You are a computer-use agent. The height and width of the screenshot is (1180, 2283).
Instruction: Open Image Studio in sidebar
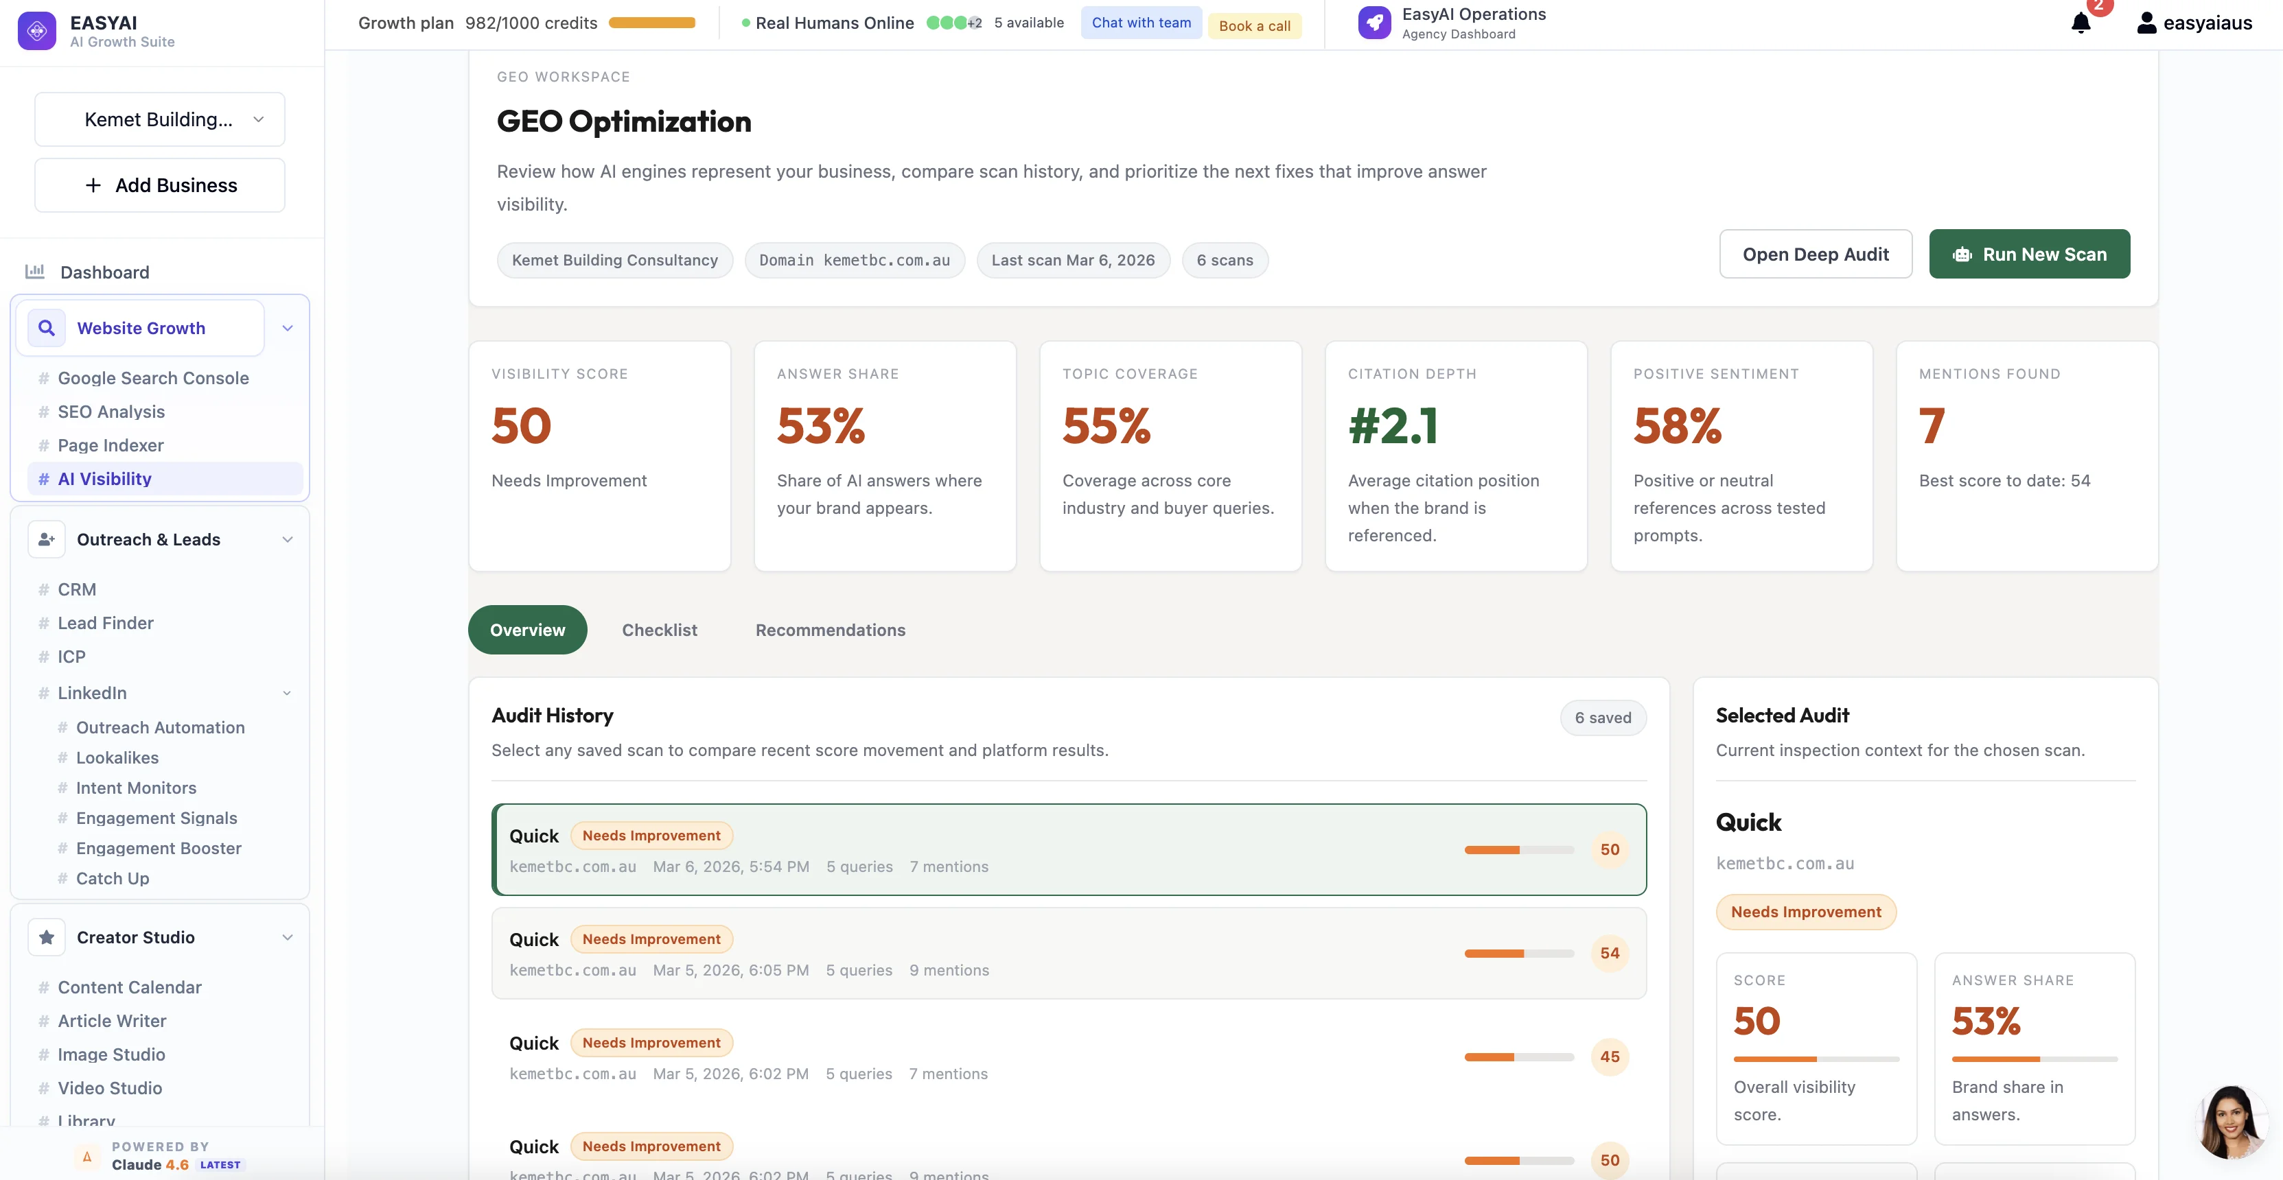coord(112,1055)
